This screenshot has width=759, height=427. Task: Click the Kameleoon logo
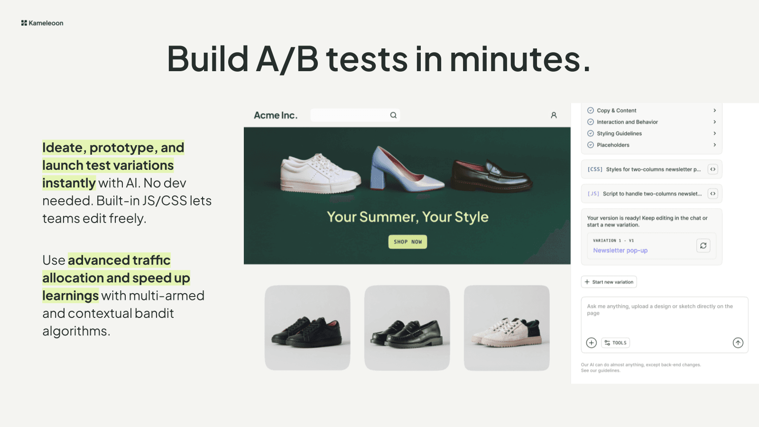42,23
